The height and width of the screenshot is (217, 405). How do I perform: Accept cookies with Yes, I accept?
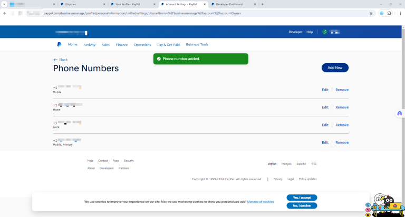coord(302,198)
